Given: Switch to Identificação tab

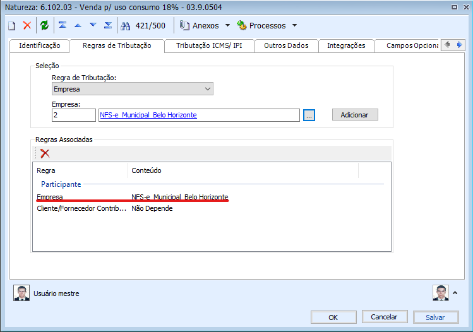Looking at the screenshot, I should (x=40, y=45).
